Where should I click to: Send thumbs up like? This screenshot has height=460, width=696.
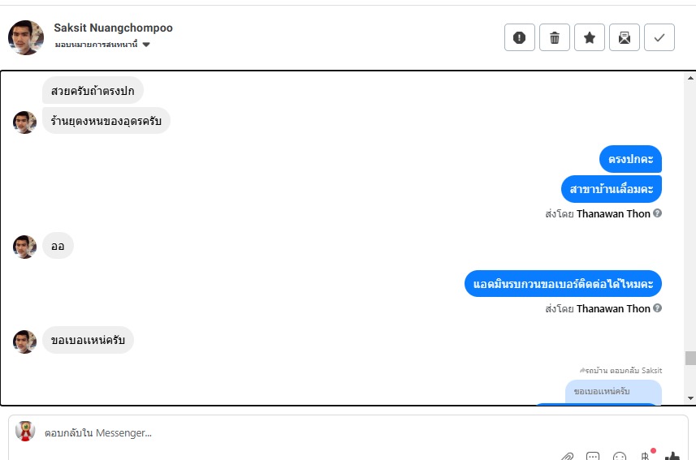tap(672, 456)
